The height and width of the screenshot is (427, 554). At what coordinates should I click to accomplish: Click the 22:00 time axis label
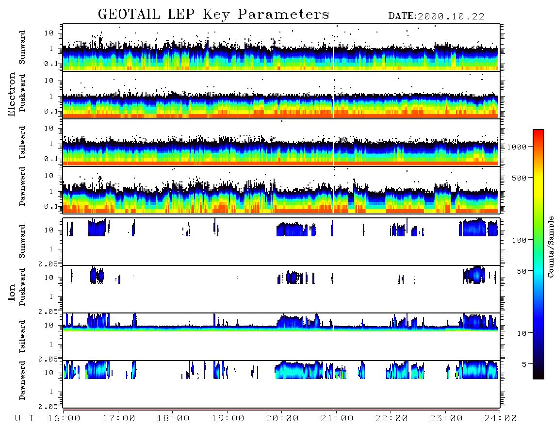391,418
